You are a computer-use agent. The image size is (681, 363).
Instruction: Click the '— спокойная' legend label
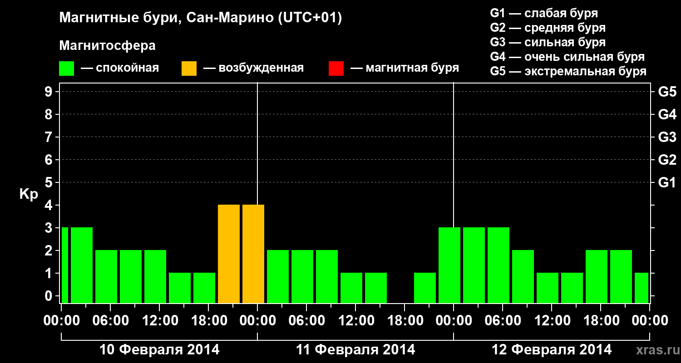(120, 68)
